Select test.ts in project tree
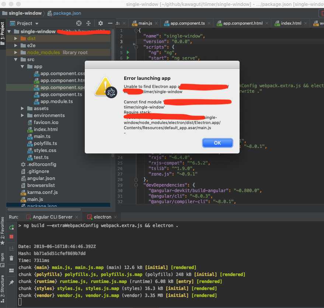324x308 pixels. [41, 157]
